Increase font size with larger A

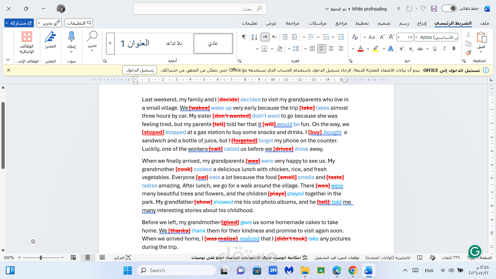pyautogui.click(x=391, y=37)
